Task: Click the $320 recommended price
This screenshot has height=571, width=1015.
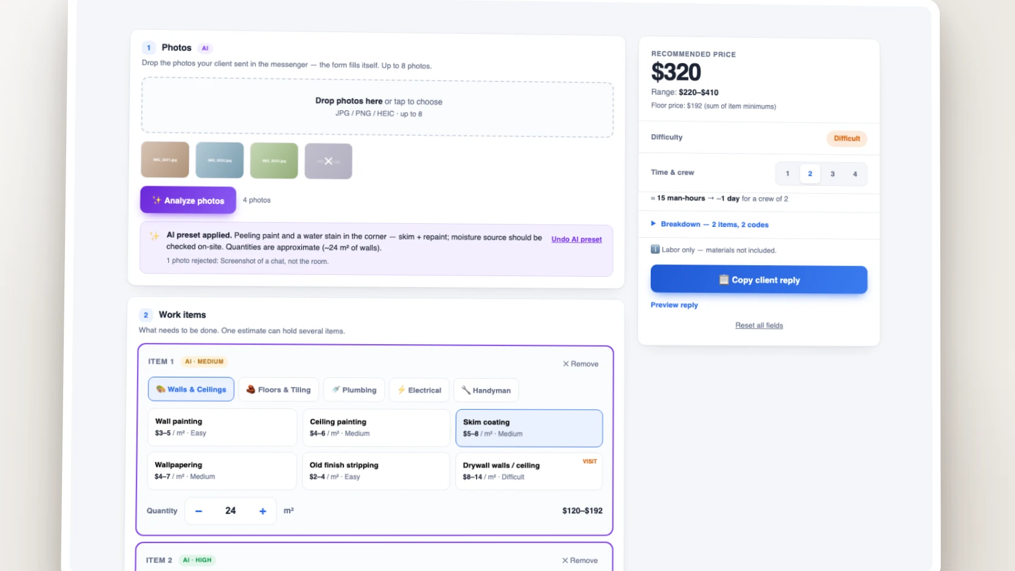Action: point(676,72)
